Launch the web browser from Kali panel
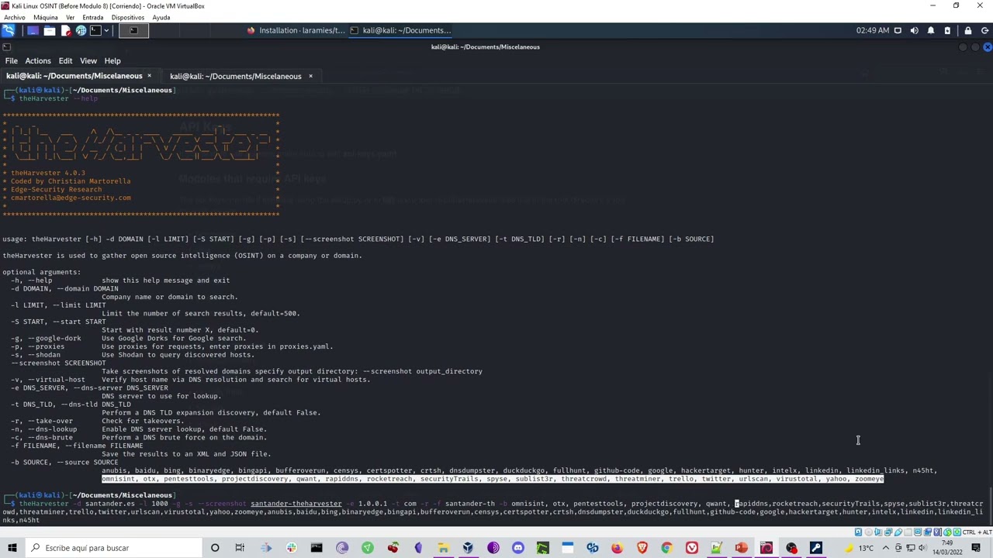 [x=81, y=30]
